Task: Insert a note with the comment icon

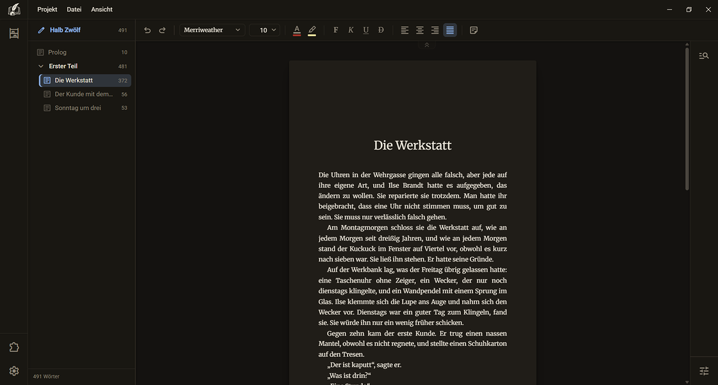Action: pos(474,30)
